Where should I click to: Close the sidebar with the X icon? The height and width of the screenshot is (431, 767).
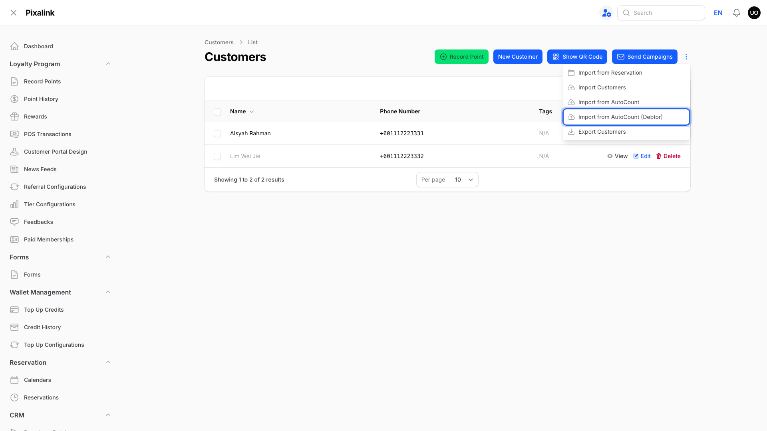tap(14, 13)
